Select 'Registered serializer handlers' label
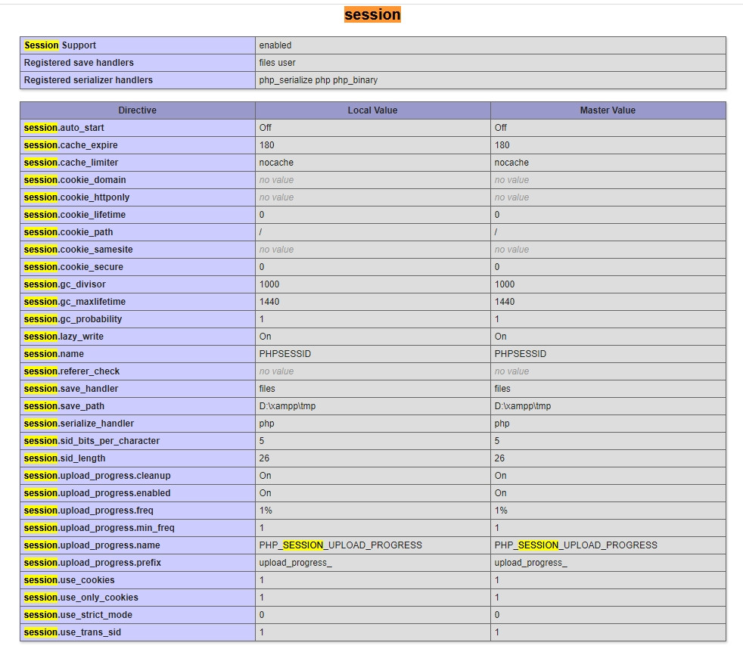 pos(88,80)
